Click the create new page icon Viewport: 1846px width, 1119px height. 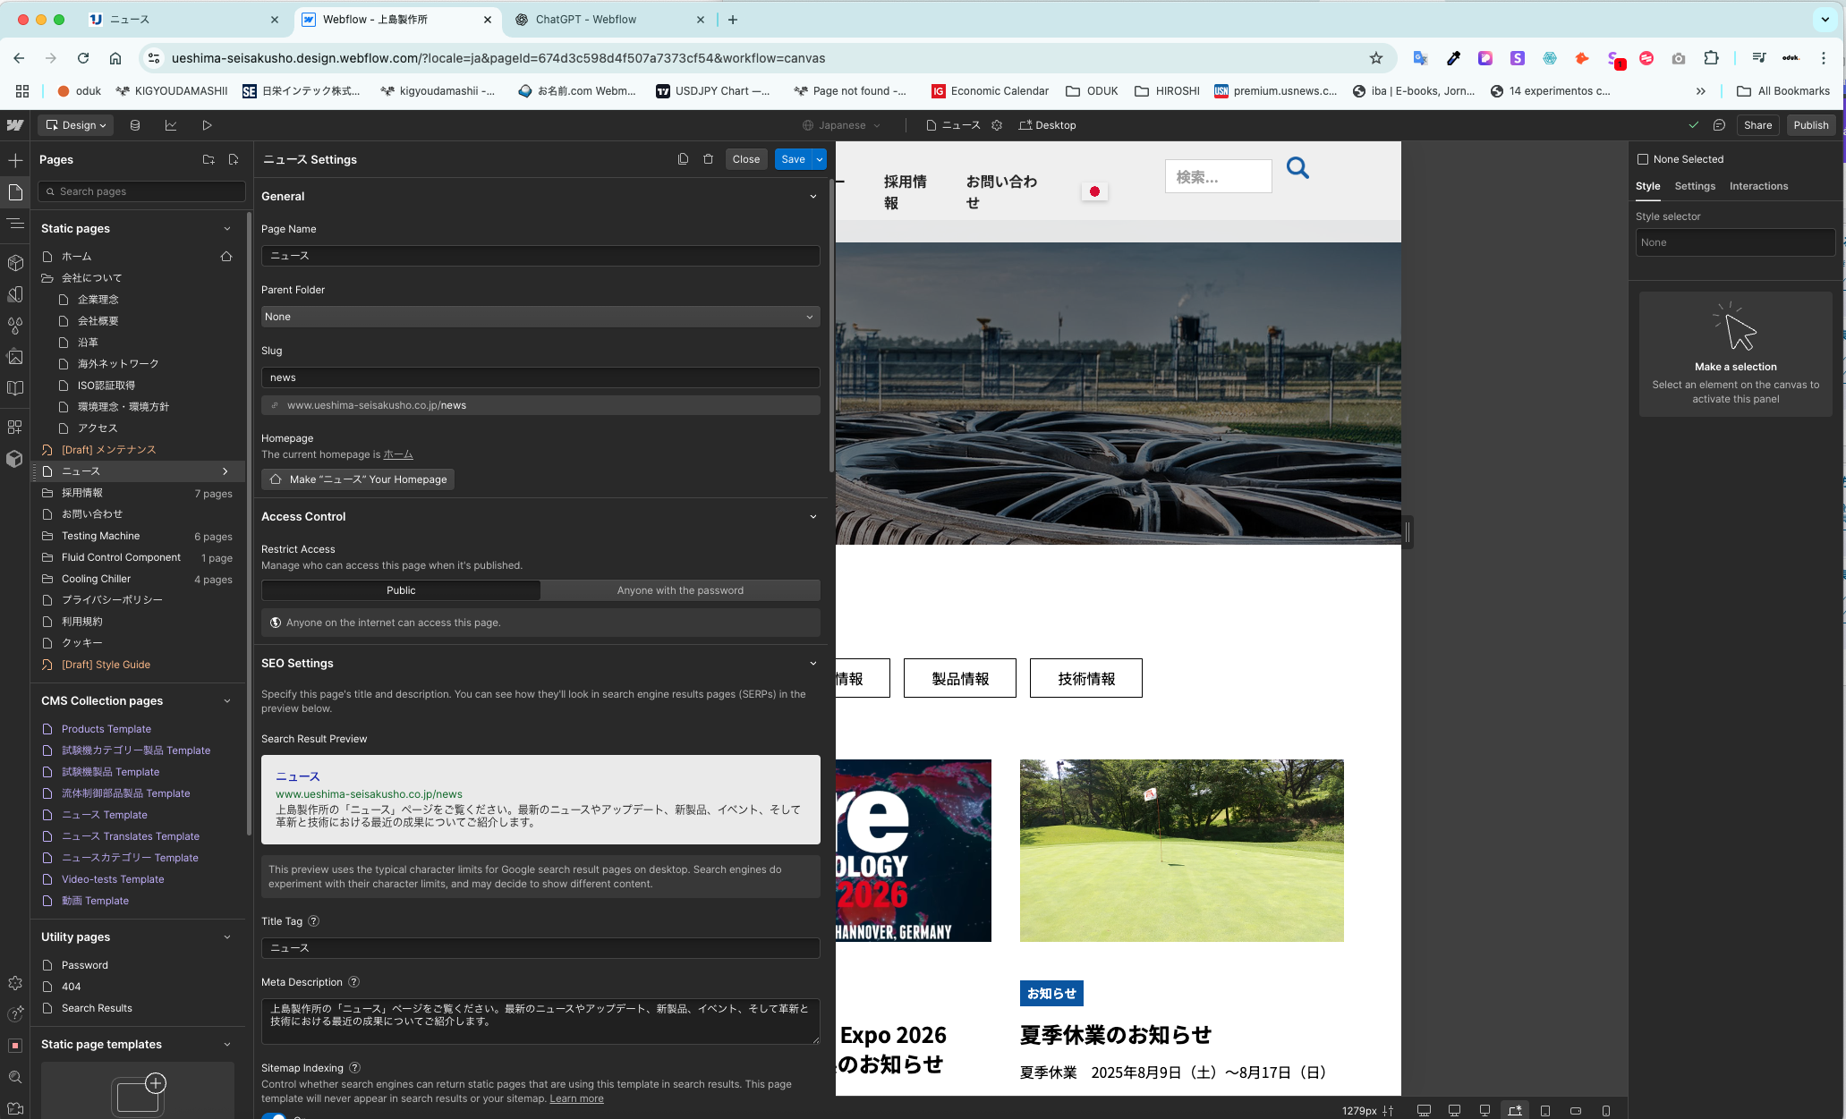click(x=234, y=159)
